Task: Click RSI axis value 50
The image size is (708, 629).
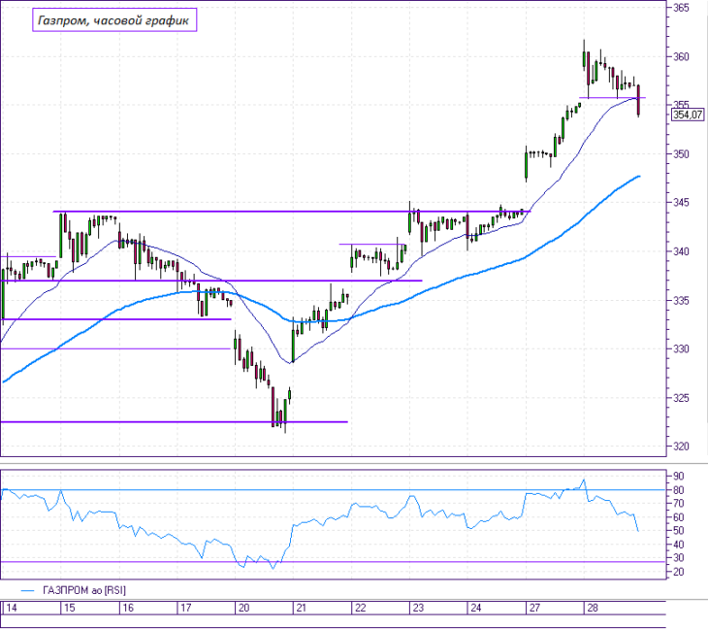Action: (x=678, y=531)
